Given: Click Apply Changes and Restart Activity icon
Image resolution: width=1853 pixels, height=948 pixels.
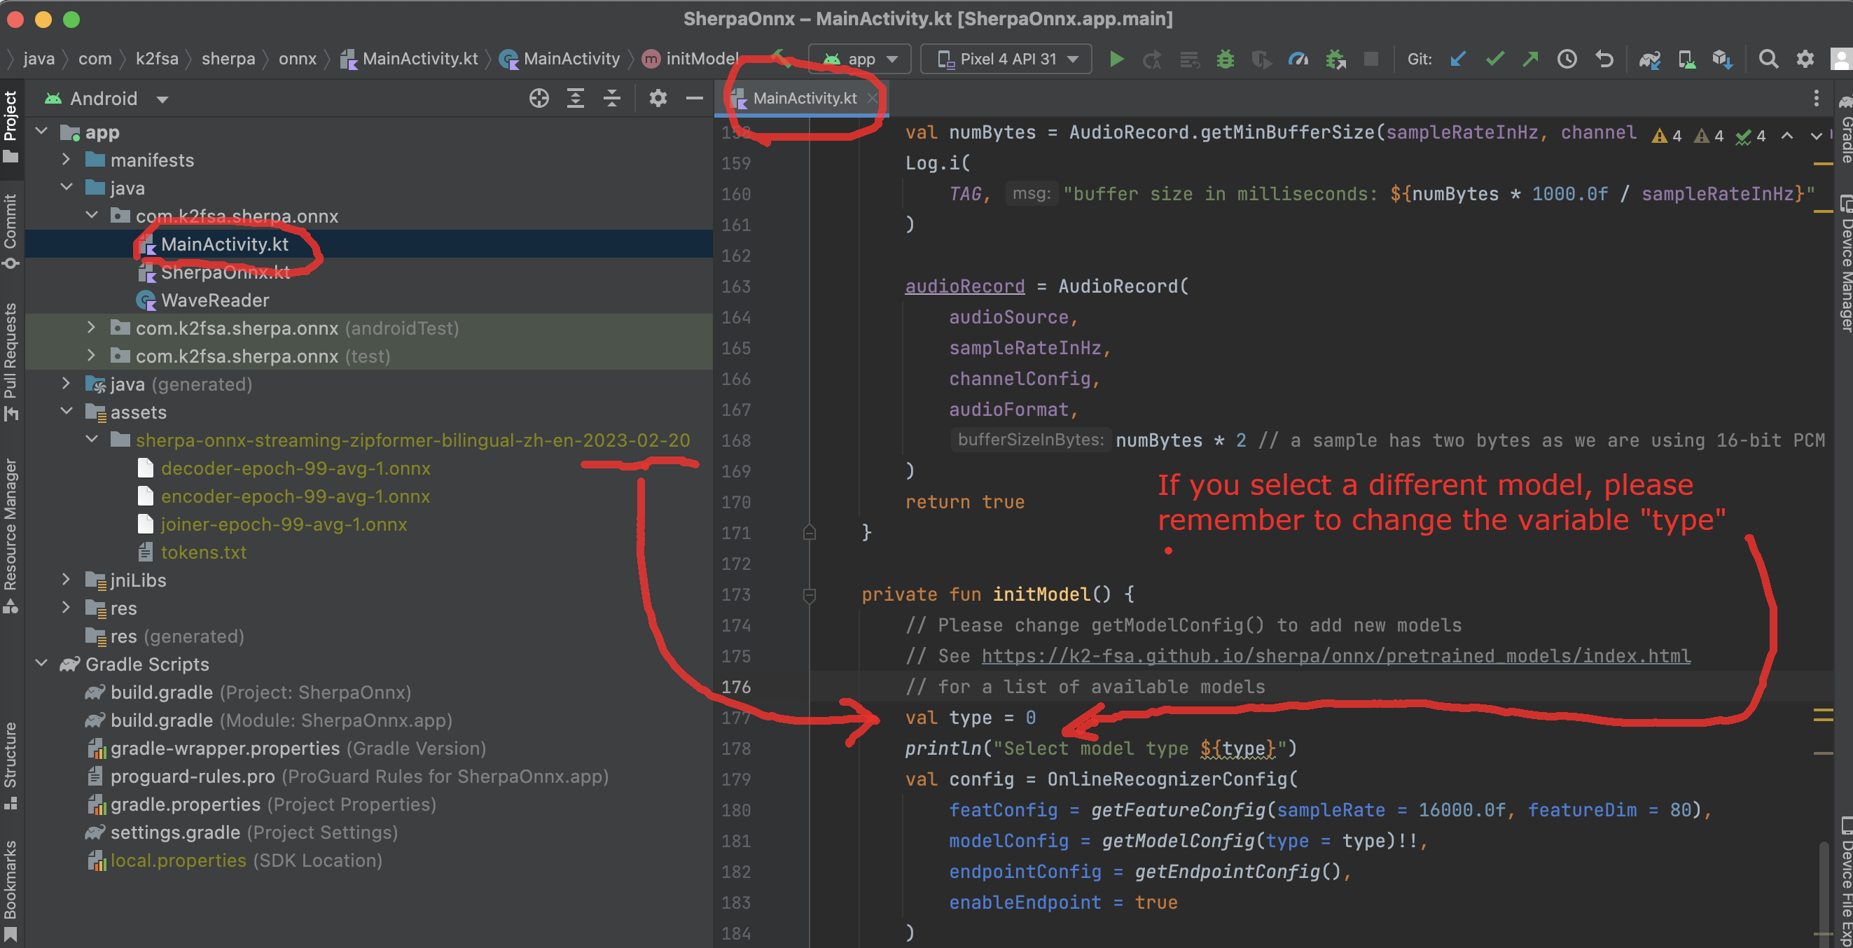Looking at the screenshot, I should click(x=1153, y=59).
